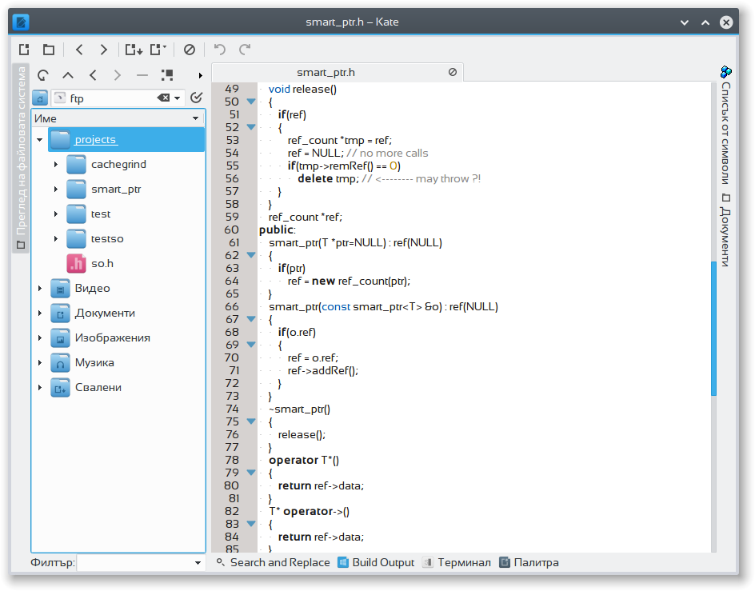This screenshot has height=591, width=755.
Task: Click the checkmark sync icon next to the location field
Action: coord(196,98)
